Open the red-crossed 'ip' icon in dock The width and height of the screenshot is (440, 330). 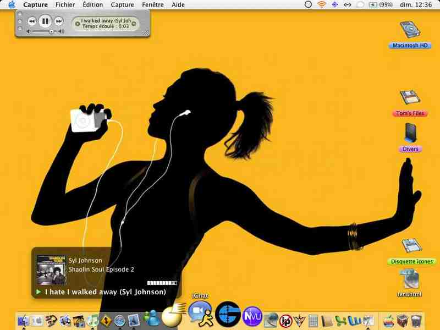click(x=286, y=321)
